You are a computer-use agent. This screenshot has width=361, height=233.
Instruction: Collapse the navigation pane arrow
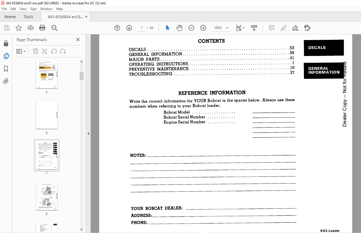point(88,133)
